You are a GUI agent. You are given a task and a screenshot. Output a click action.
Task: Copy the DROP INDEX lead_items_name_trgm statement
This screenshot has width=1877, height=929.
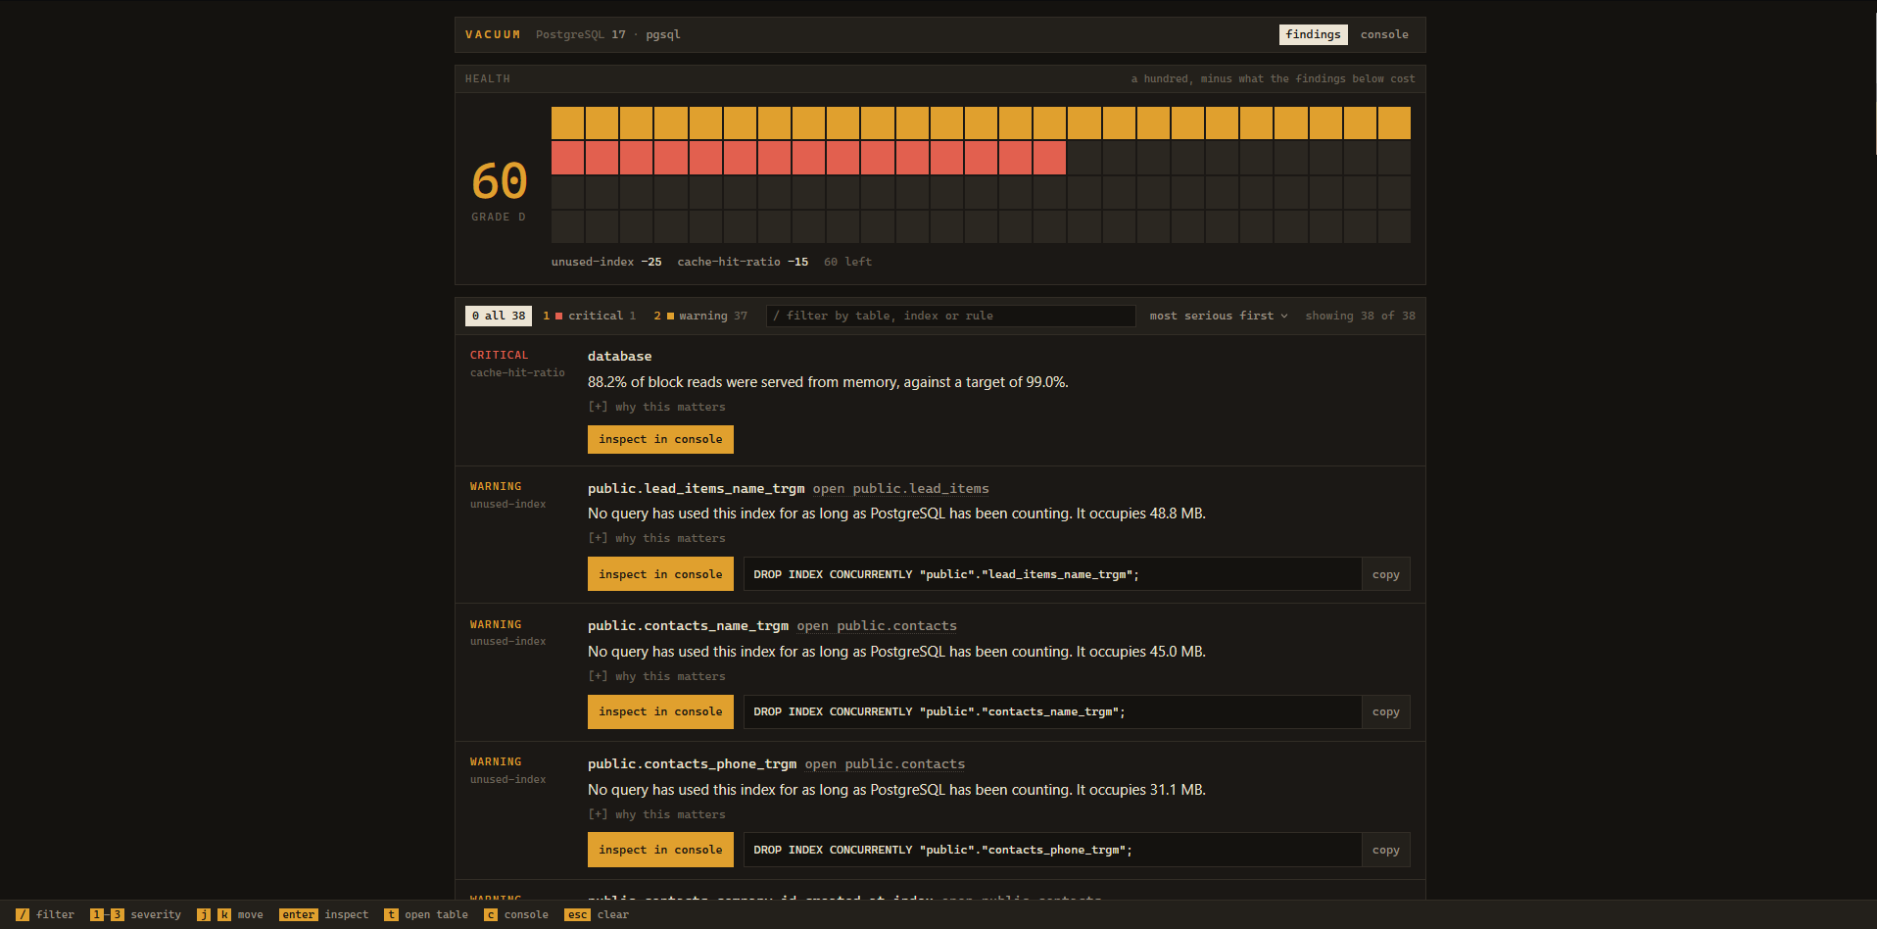pos(1385,574)
